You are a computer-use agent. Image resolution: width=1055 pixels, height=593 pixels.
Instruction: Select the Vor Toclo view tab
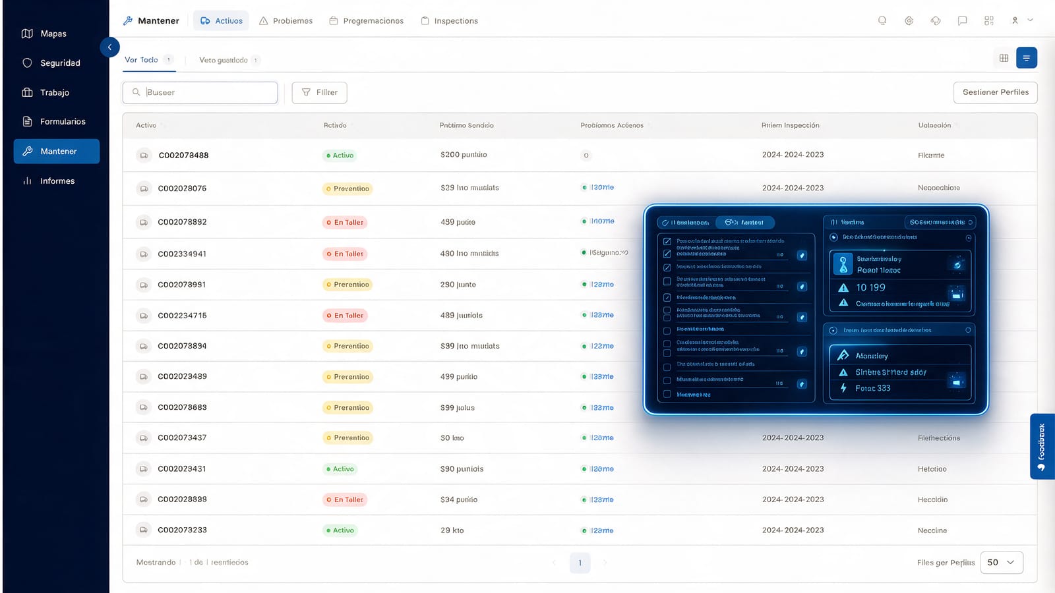(149, 60)
